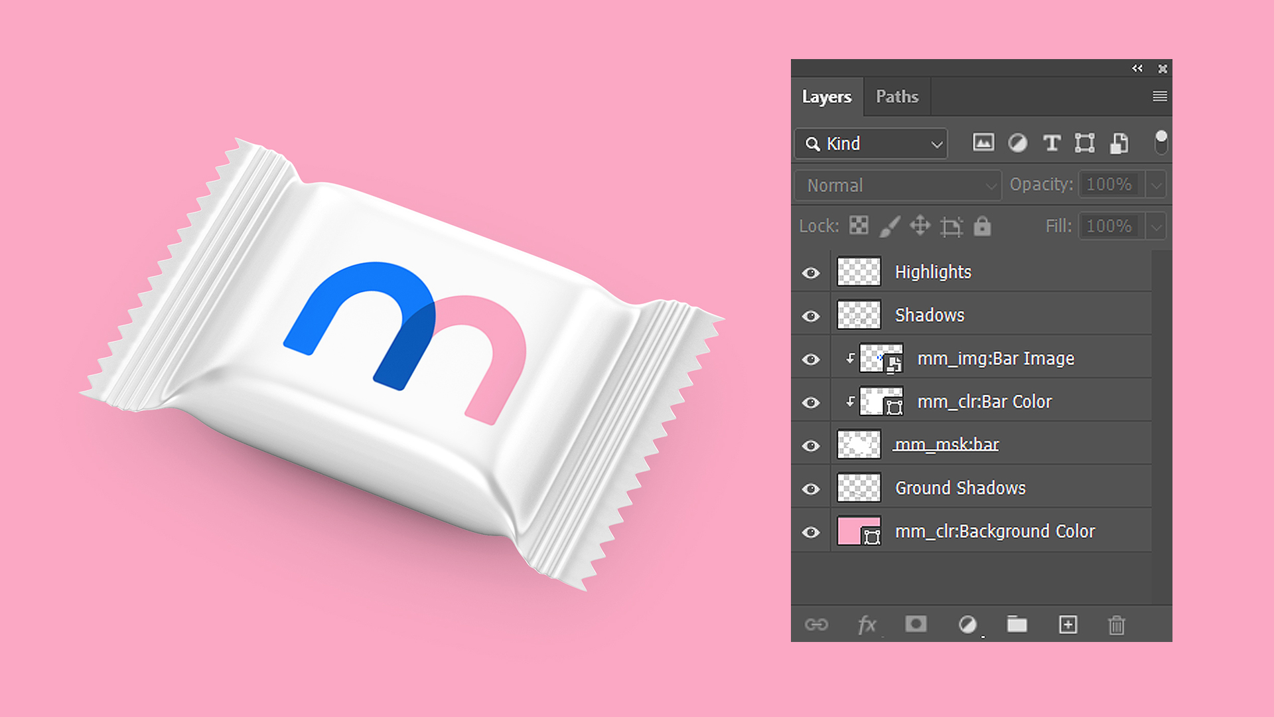Lock artboard nesting icon
This screenshot has height=717, width=1274.
tap(952, 226)
